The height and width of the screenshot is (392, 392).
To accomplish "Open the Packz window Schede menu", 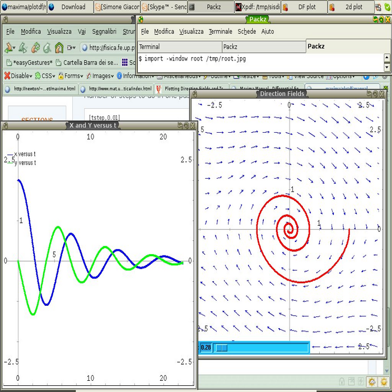I will [x=247, y=31].
